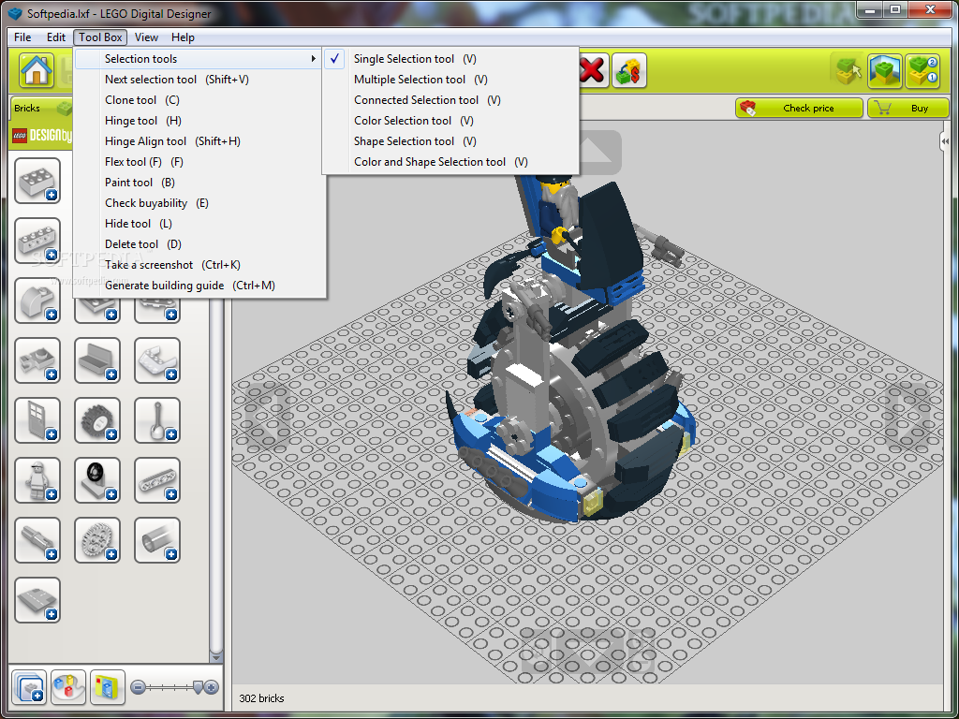Click the shopping cart icon on Buy
Image resolution: width=959 pixels, height=719 pixels.
click(x=882, y=109)
